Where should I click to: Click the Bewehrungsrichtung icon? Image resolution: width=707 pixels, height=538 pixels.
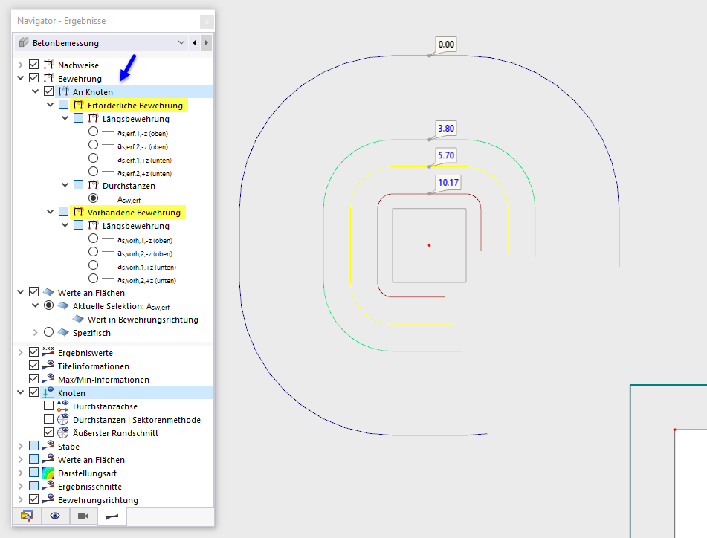click(49, 499)
